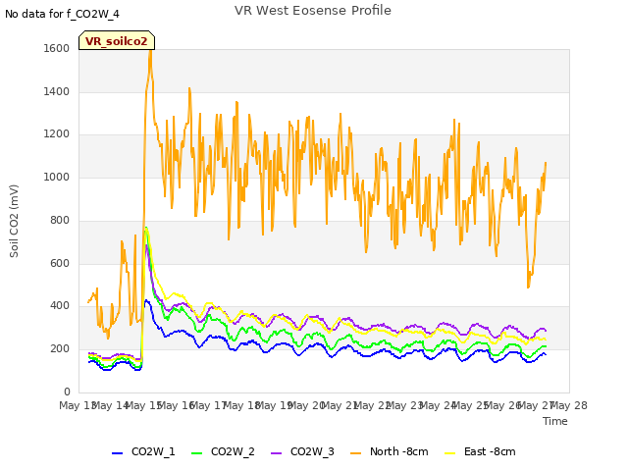The height and width of the screenshot is (471, 628).
Task: Click the purple CO2W_3 legend color marker
Action: [276, 453]
